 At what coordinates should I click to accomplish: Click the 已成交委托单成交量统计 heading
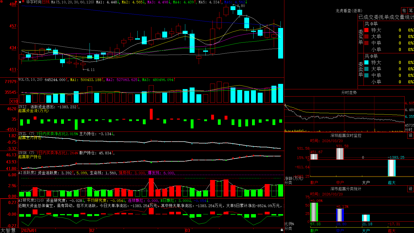(x=386, y=17)
